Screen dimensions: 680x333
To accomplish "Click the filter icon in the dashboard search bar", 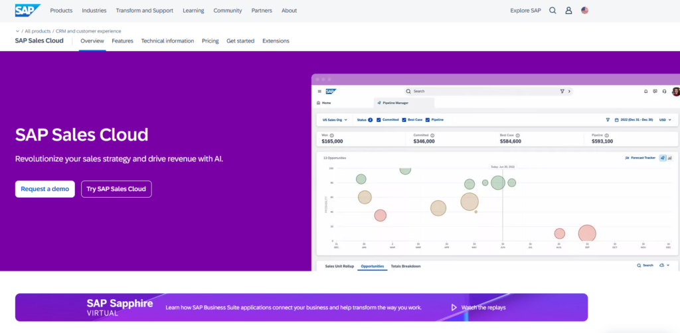I will click(562, 92).
